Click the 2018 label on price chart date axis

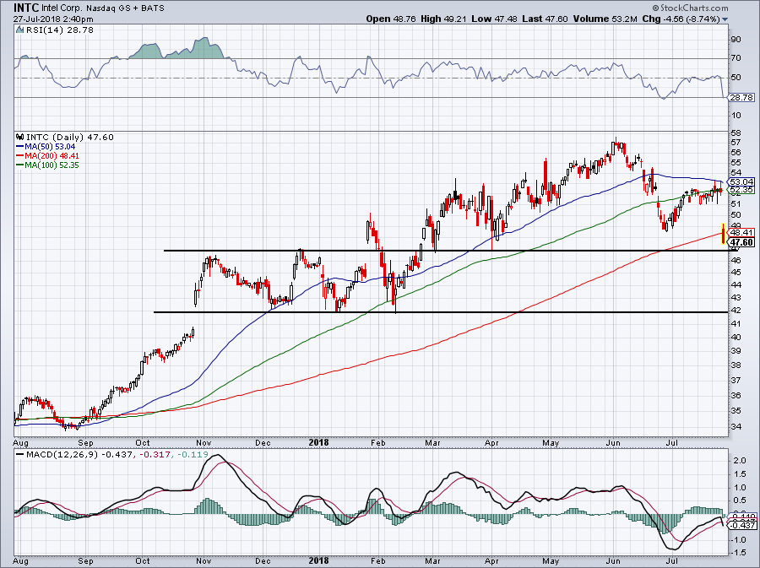tap(318, 442)
